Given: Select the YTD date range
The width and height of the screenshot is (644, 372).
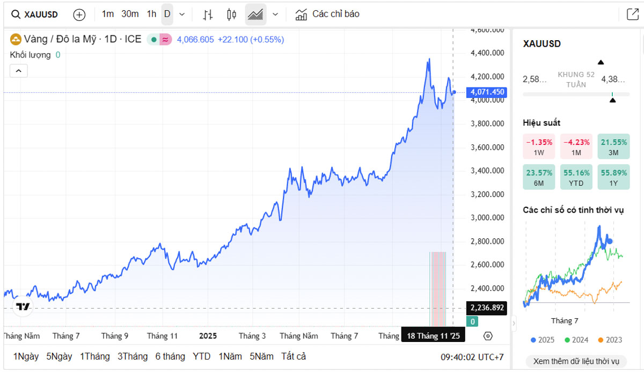Looking at the screenshot, I should [202, 356].
